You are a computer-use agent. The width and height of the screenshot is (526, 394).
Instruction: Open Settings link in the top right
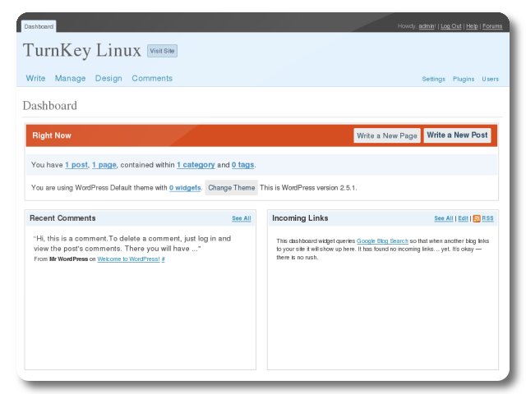click(x=433, y=80)
